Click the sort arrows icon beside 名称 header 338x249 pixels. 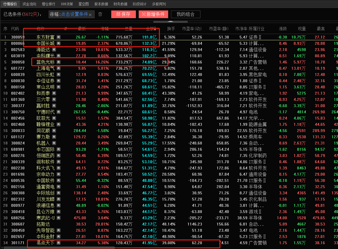point(65,29)
